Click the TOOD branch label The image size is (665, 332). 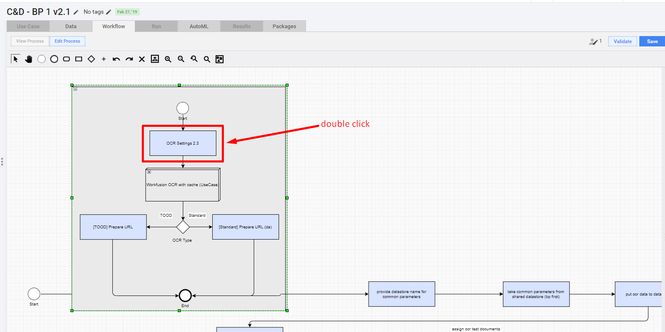click(x=166, y=216)
